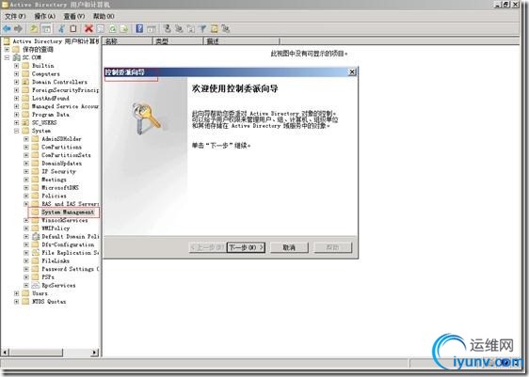Click the Find objects toolbar icon
This screenshot has height=377, width=529.
(215, 29)
